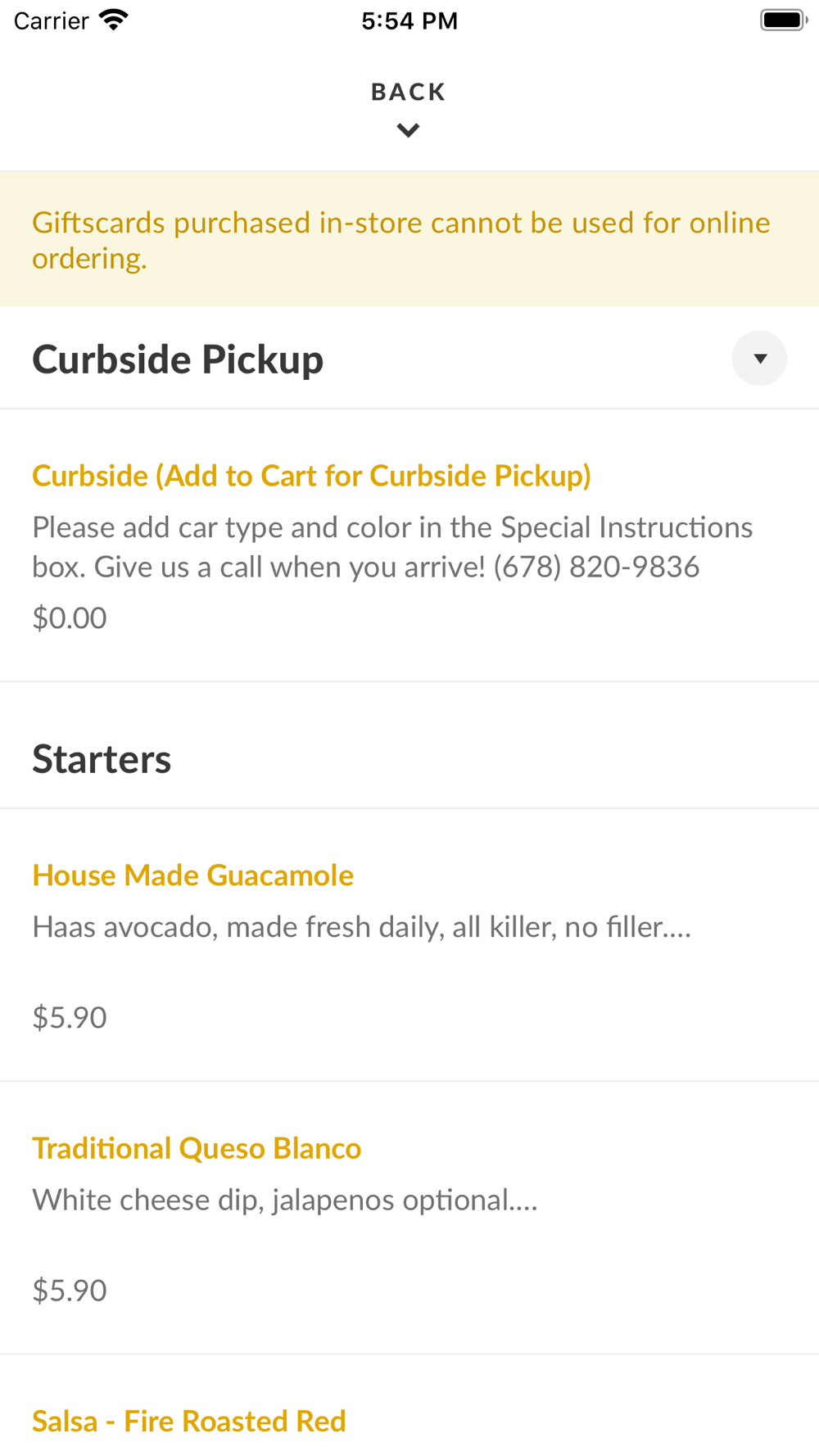Tap the white cheese dip description
The height and width of the screenshot is (1456, 819).
click(x=285, y=1200)
